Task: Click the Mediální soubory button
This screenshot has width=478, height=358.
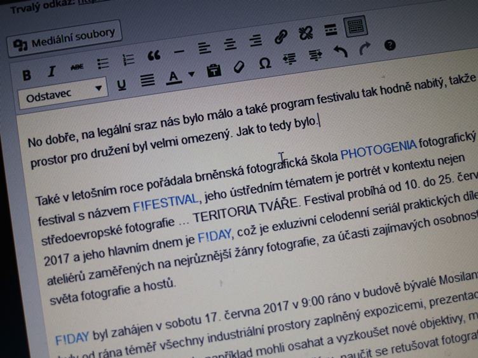Action: 65,39
